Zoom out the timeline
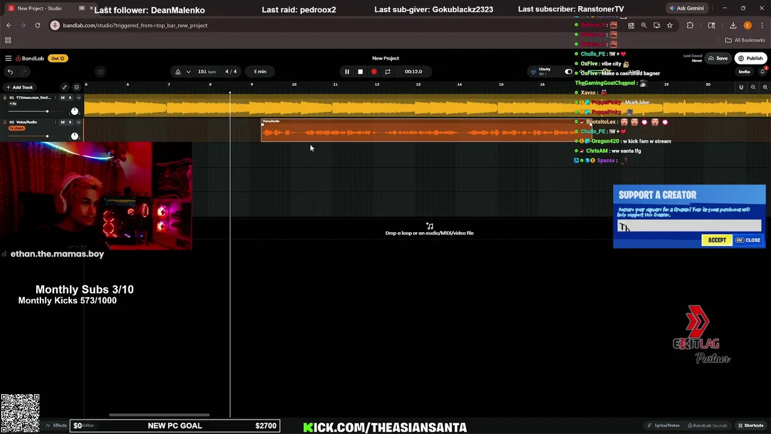This screenshot has height=434, width=771. 753,87
